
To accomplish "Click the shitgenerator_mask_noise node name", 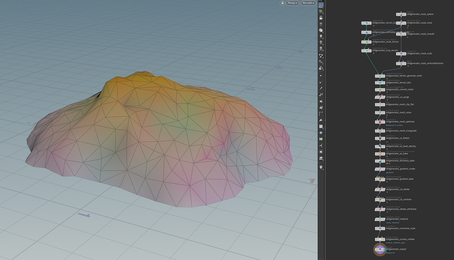I will point(419,23).
